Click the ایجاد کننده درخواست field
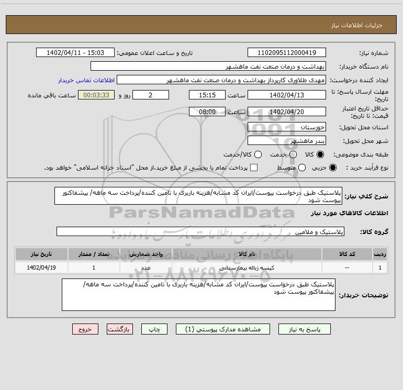The width and height of the screenshot is (403, 390). [x=221, y=80]
